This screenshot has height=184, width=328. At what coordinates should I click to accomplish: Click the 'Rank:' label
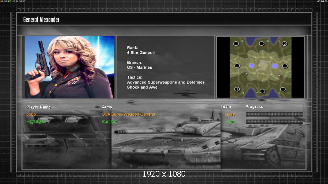tap(132, 48)
